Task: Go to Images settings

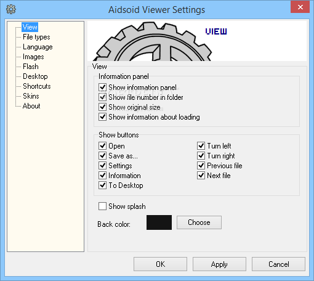Action: tap(33, 57)
